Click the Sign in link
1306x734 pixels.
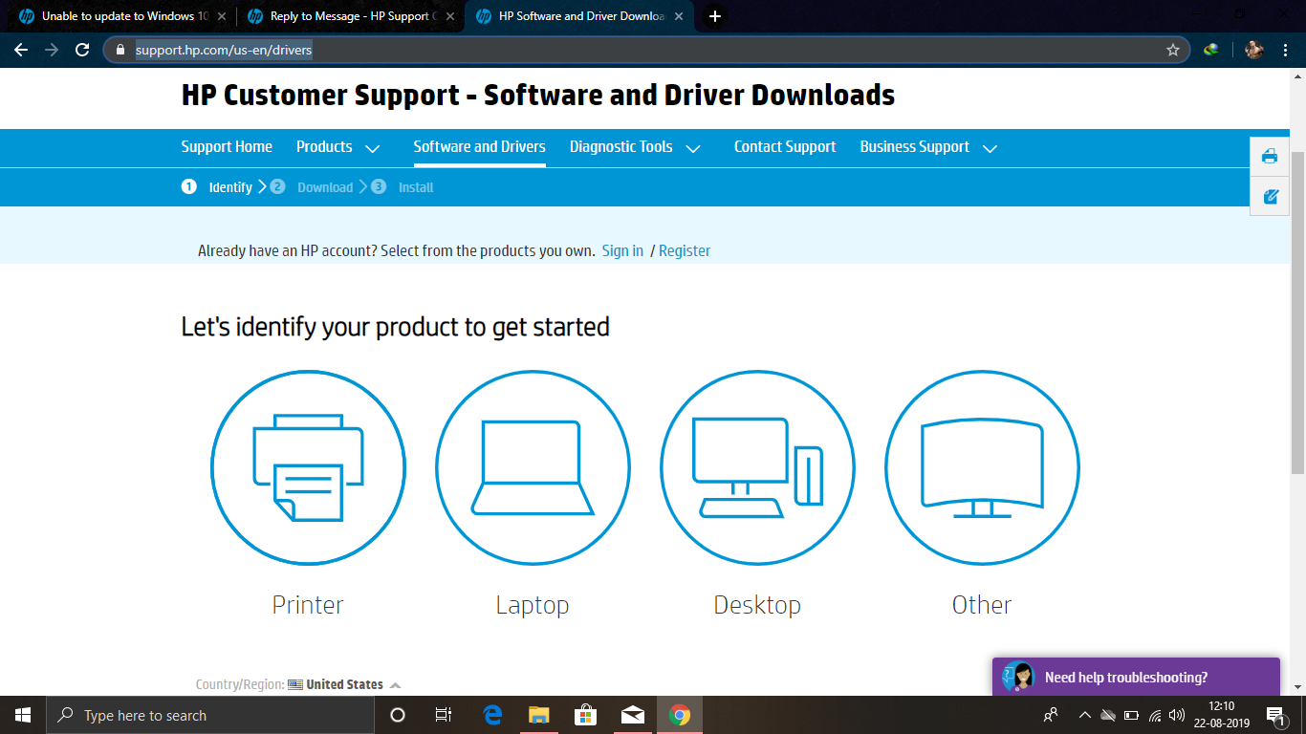[x=622, y=250]
